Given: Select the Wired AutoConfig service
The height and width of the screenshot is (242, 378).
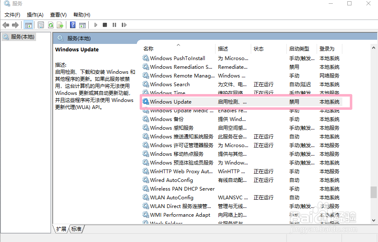Looking at the screenshot, I should [242, 180].
